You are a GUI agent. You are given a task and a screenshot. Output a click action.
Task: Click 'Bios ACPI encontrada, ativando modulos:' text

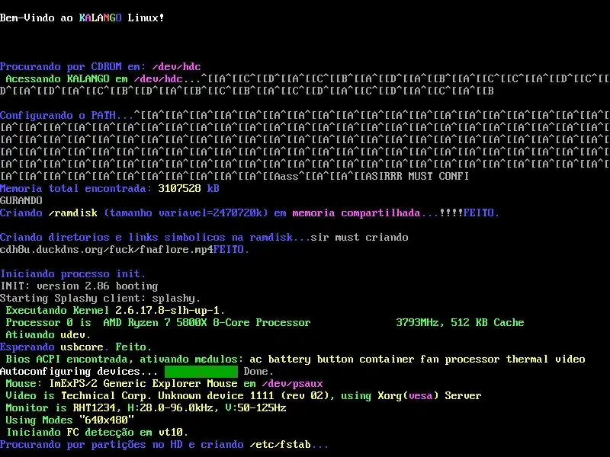[x=124, y=359]
